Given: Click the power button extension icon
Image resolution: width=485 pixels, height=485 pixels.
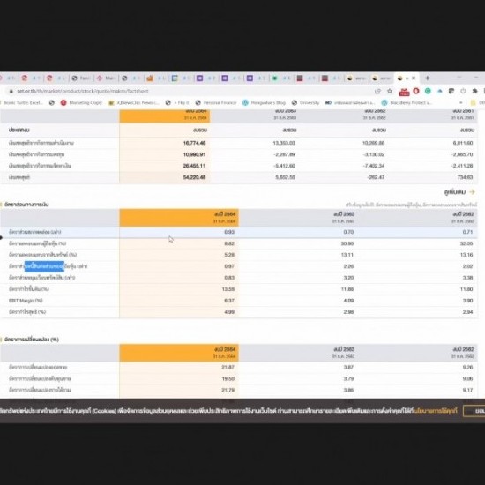Looking at the screenshot, I should (x=463, y=91).
